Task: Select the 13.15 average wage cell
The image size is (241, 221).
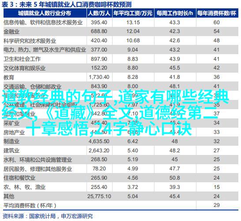Action: click(x=133, y=22)
